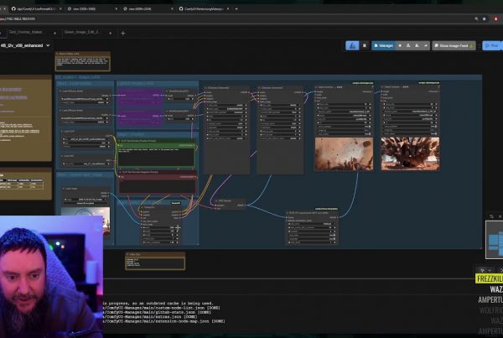Open the dropdown arrow beside the Run button

pyautogui.click(x=500, y=45)
